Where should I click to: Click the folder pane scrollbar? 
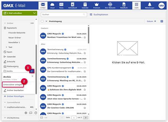coord(36,69)
